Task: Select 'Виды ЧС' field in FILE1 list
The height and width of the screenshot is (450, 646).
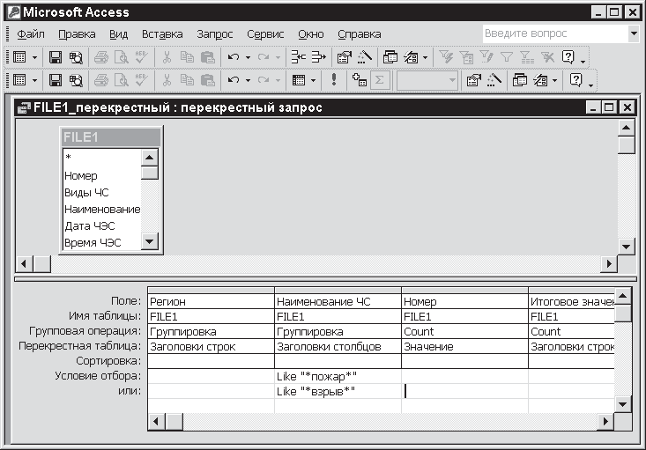Action: point(86,192)
